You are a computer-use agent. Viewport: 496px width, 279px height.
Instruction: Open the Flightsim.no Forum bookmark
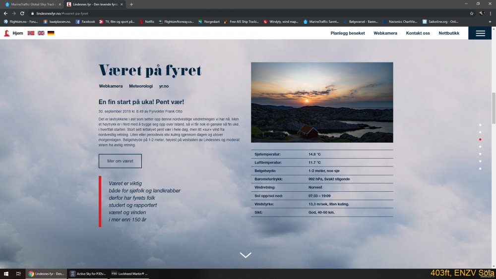(x=20, y=22)
